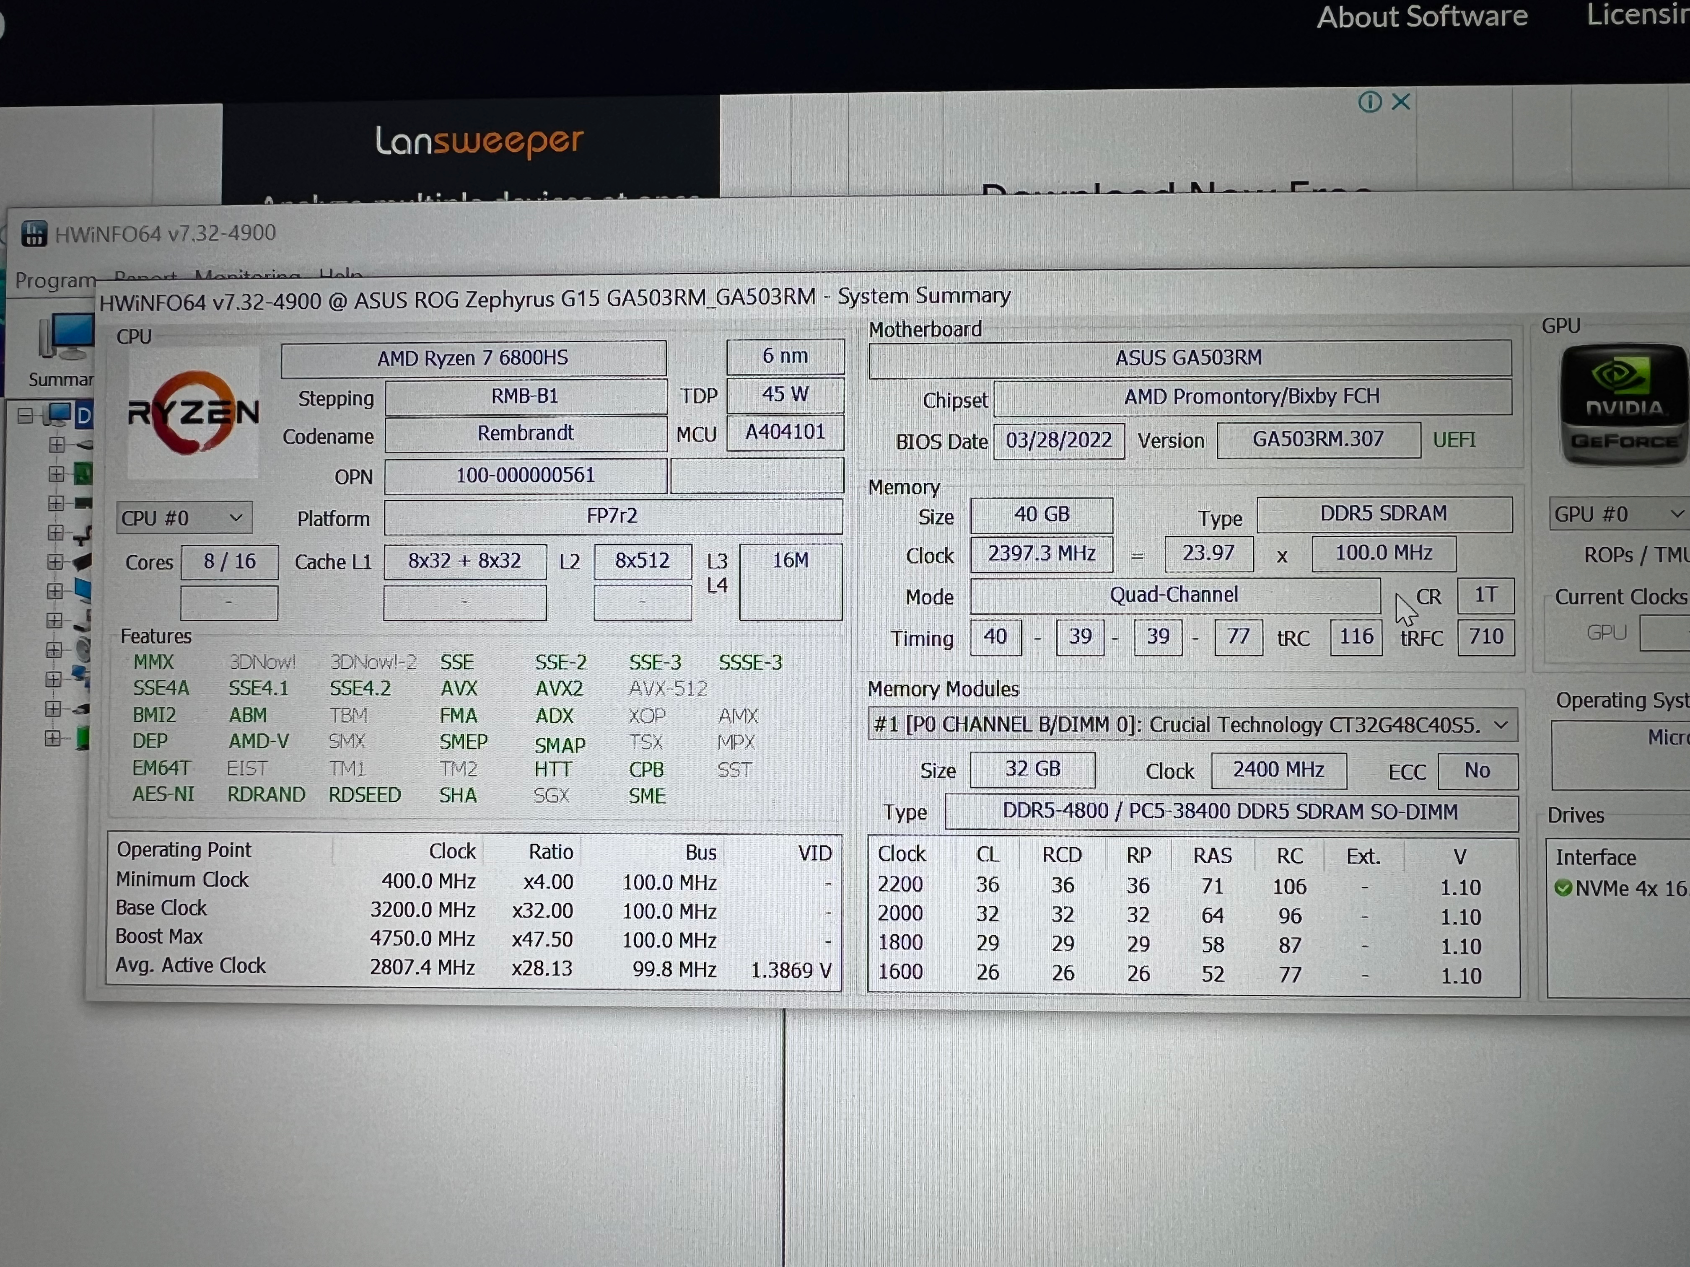Viewport: 1690px width, 1267px height.
Task: Click the DDR5-4800 / PC5-38400 type field
Action: [1231, 812]
